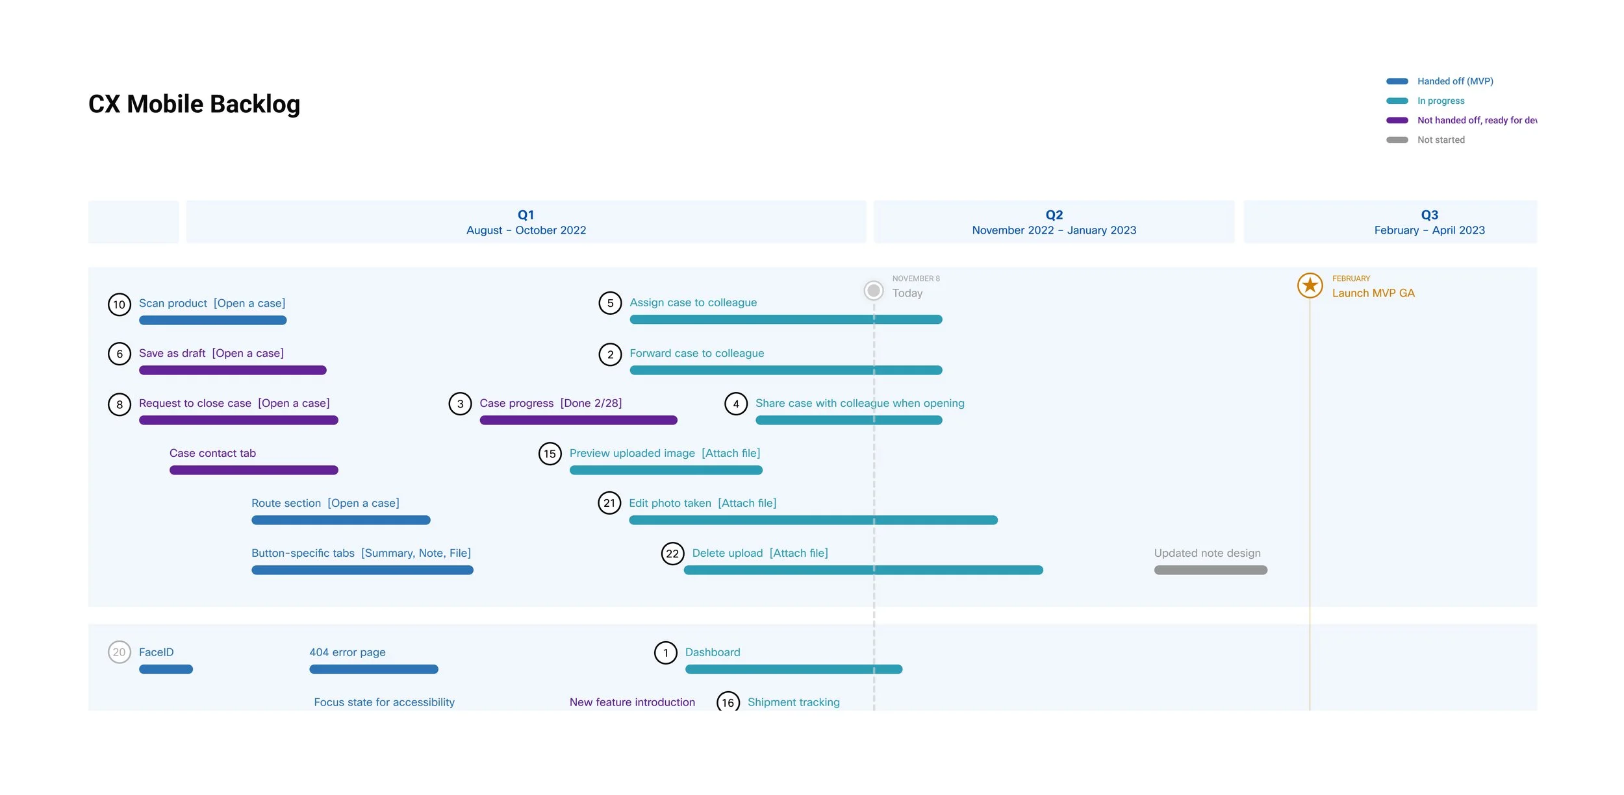
Task: Click the Updated note design gray bar
Action: pyautogui.click(x=1210, y=570)
